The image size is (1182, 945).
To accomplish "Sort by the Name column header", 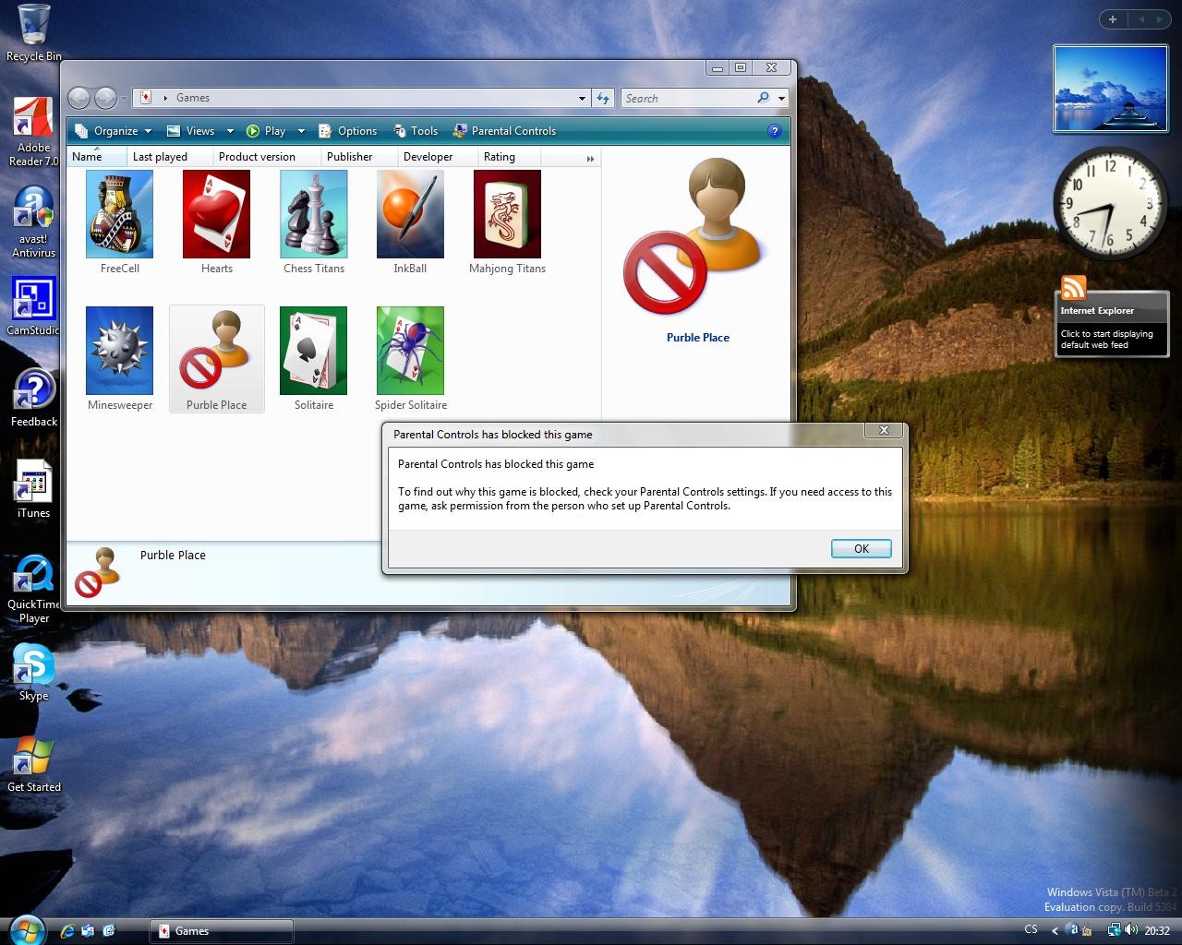I will [x=96, y=157].
